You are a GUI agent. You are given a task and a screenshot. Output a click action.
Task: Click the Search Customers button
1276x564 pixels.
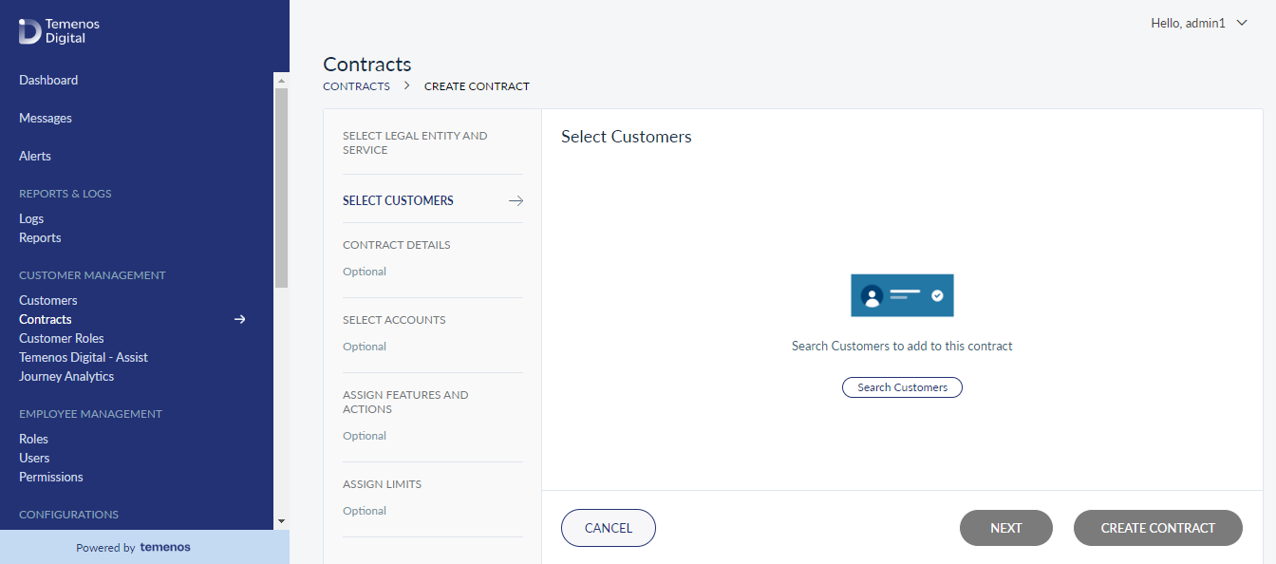902,387
